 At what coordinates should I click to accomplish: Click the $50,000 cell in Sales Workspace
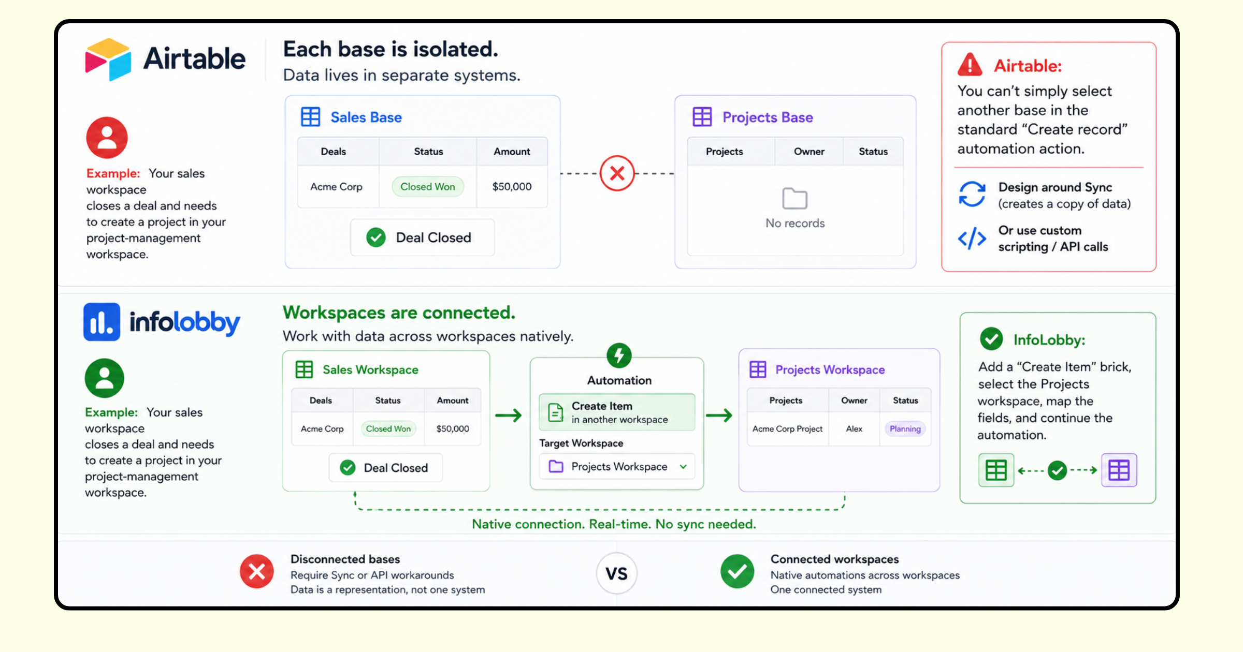pos(453,429)
